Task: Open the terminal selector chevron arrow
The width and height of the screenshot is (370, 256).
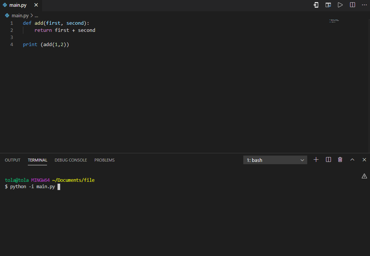Action: [302, 160]
